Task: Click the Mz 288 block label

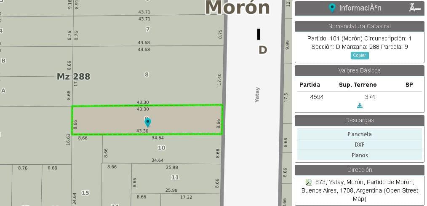Action: click(x=74, y=77)
